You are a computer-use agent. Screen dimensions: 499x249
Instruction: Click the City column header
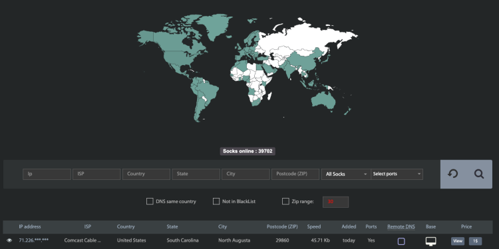click(222, 227)
